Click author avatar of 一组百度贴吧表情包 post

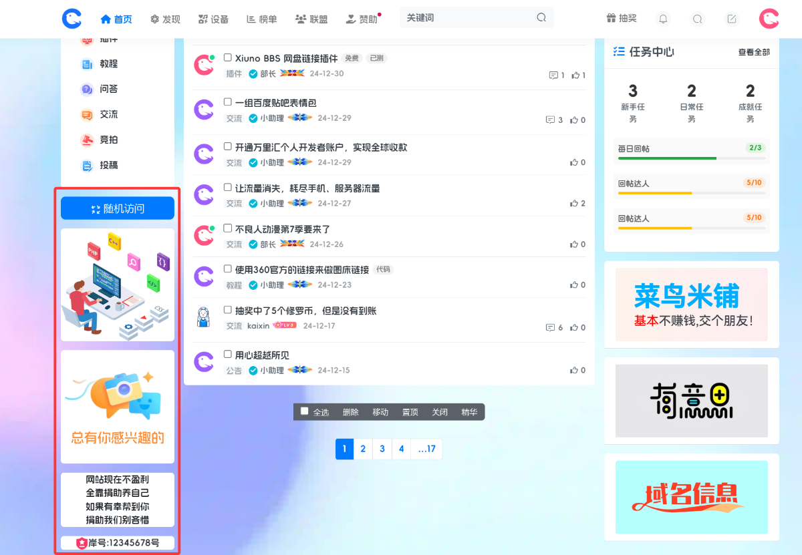pos(204,110)
